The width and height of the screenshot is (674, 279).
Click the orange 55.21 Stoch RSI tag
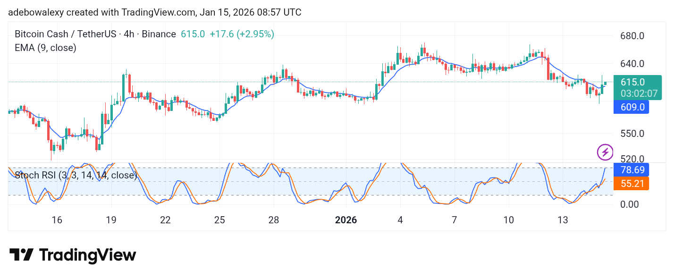click(x=632, y=183)
